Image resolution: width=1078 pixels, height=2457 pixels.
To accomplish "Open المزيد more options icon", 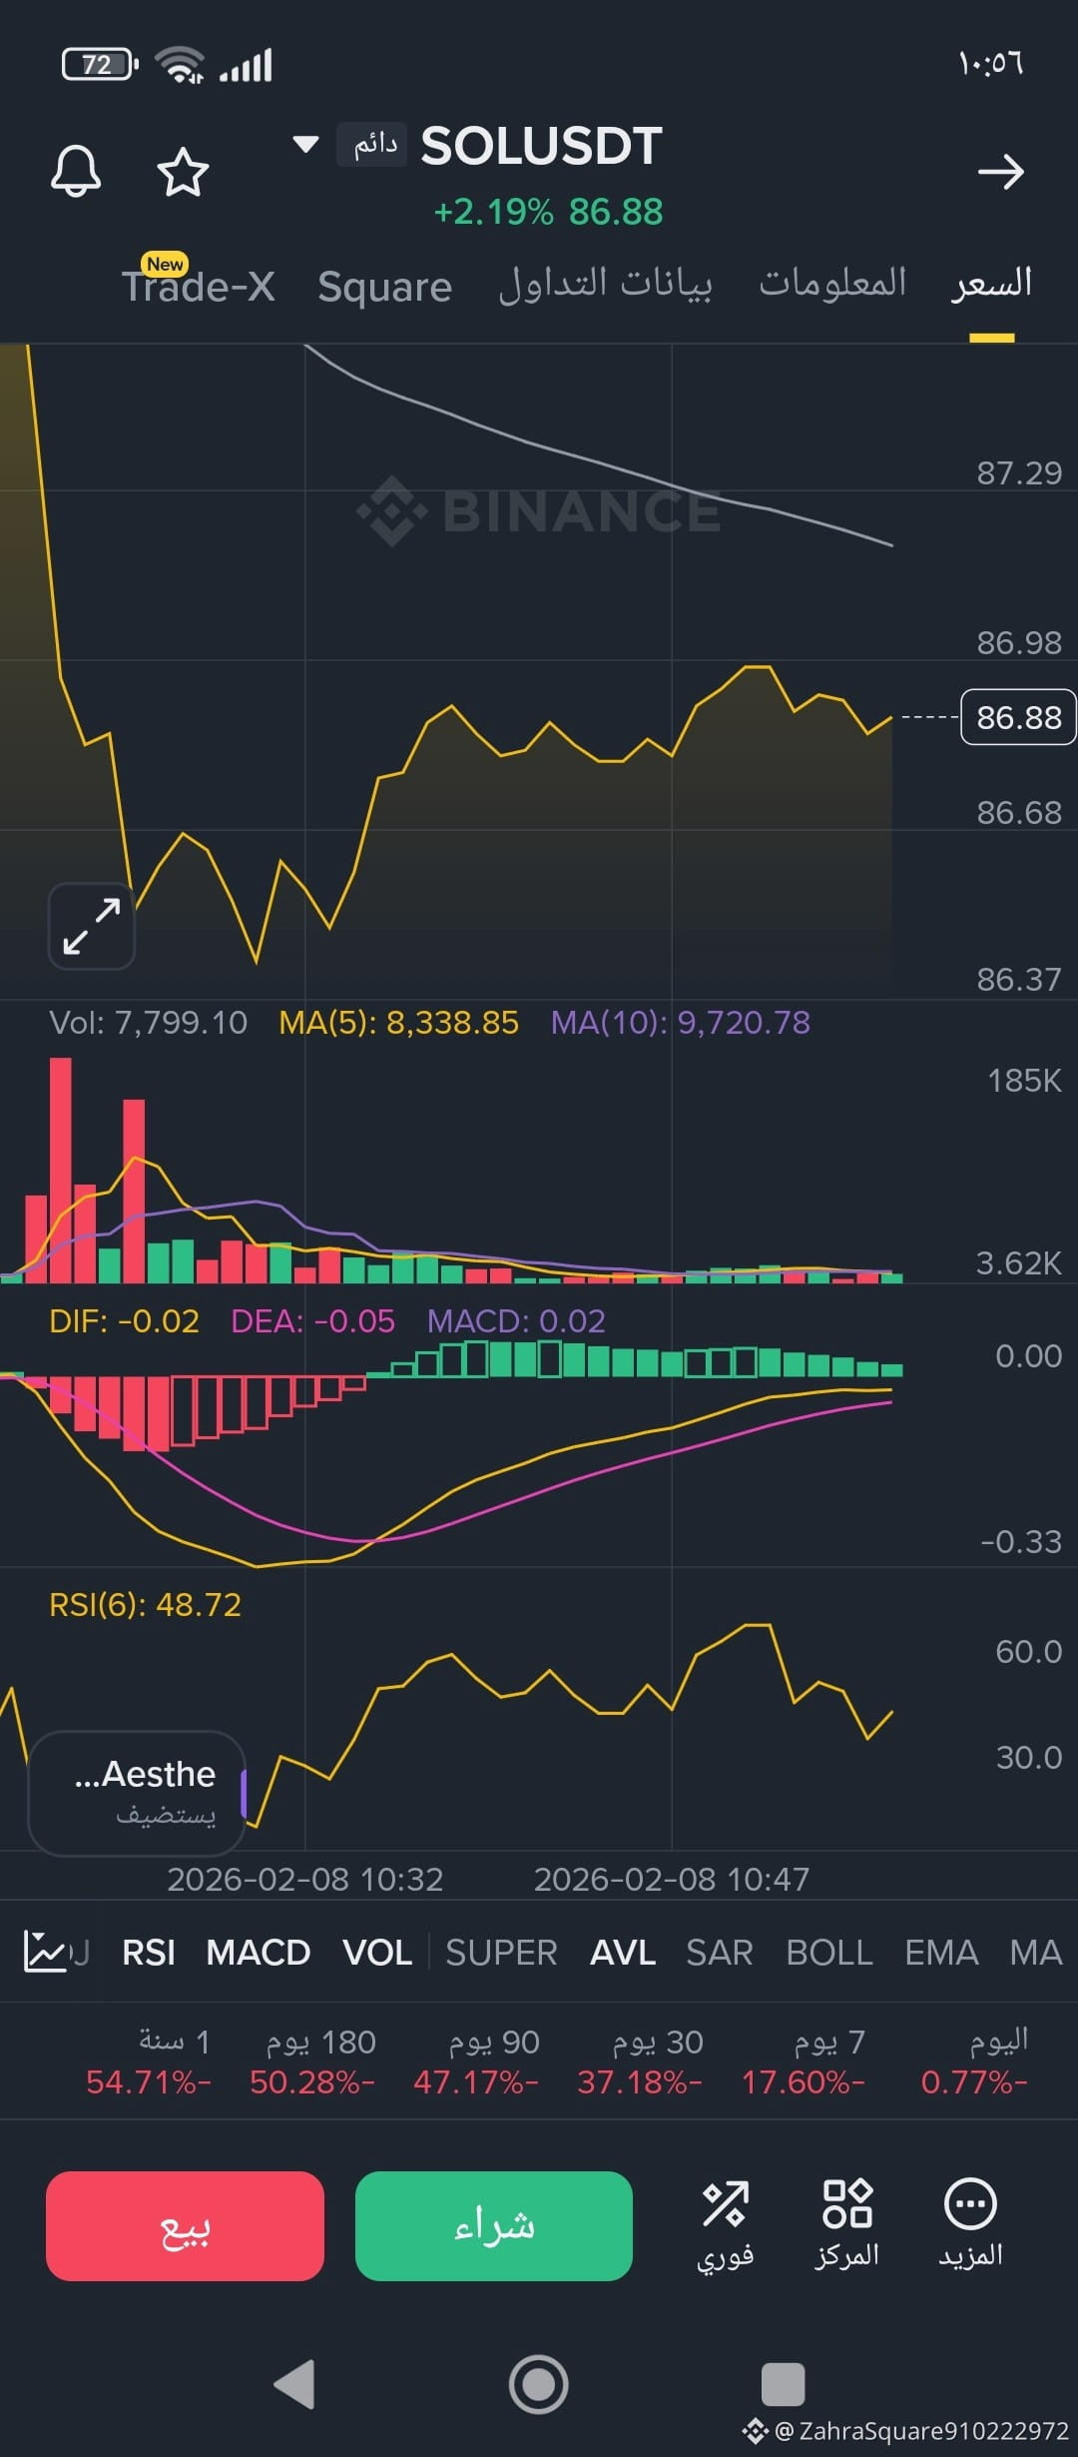I will (x=970, y=2224).
